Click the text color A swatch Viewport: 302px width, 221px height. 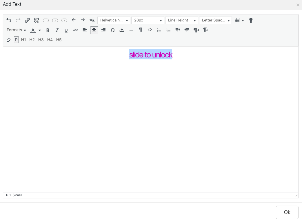click(x=33, y=30)
